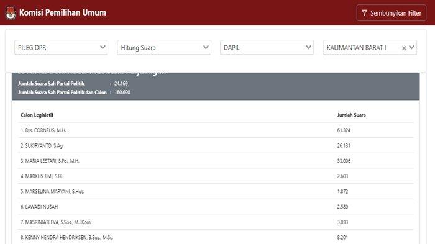Select candidate 7. MASRINIATI EVA
The height and width of the screenshot is (244, 435).
pos(56,222)
